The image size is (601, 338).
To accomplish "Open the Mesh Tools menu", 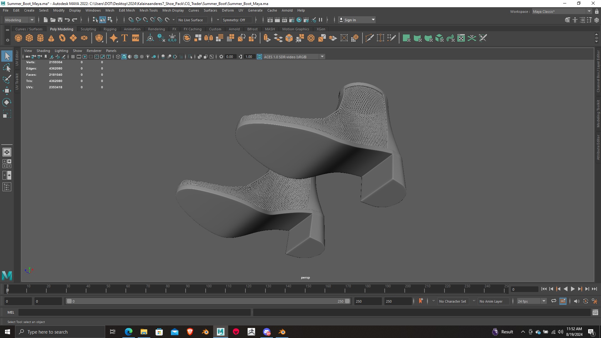I will [148, 10].
